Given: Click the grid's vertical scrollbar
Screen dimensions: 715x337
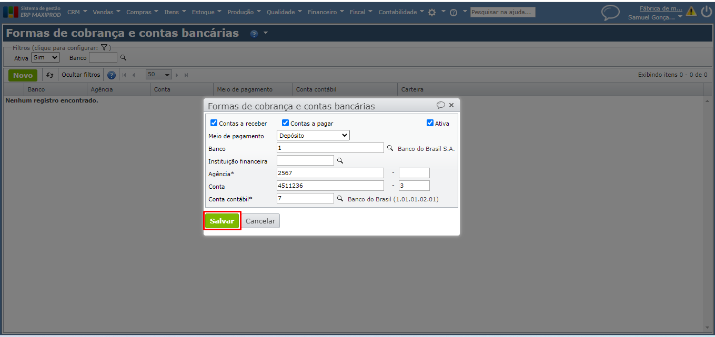Looking at the screenshot, I should [707, 213].
